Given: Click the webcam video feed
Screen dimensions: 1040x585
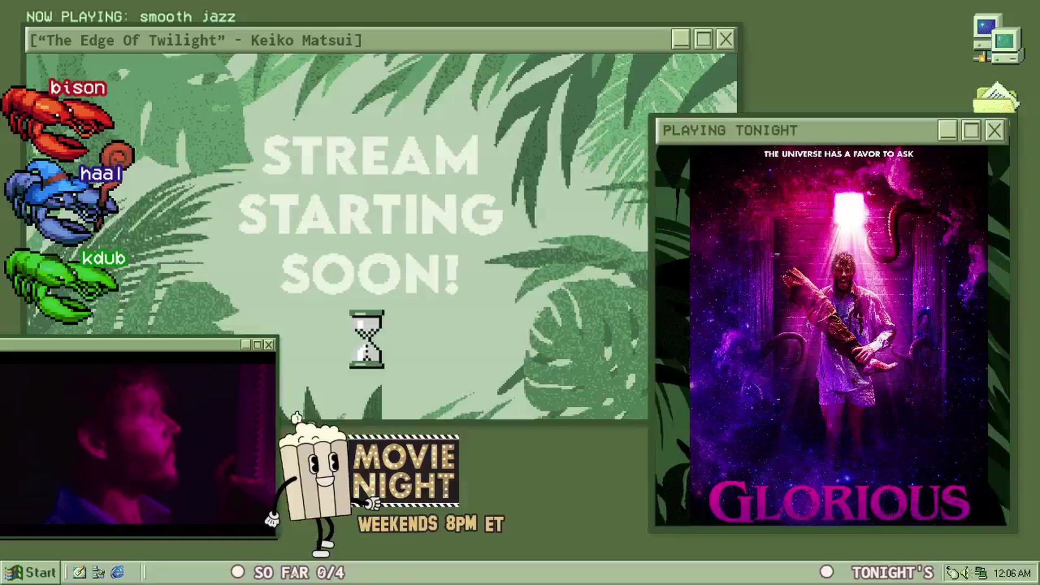Looking at the screenshot, I should coord(138,444).
